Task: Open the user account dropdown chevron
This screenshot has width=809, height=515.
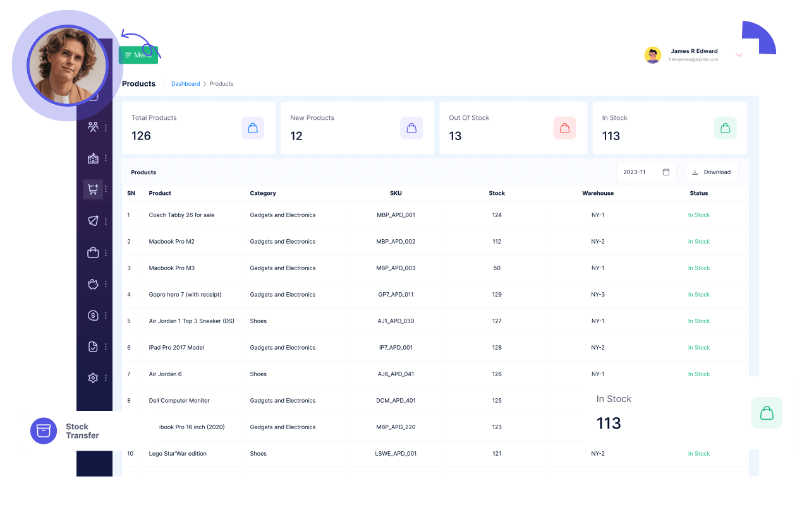Action: coord(739,55)
